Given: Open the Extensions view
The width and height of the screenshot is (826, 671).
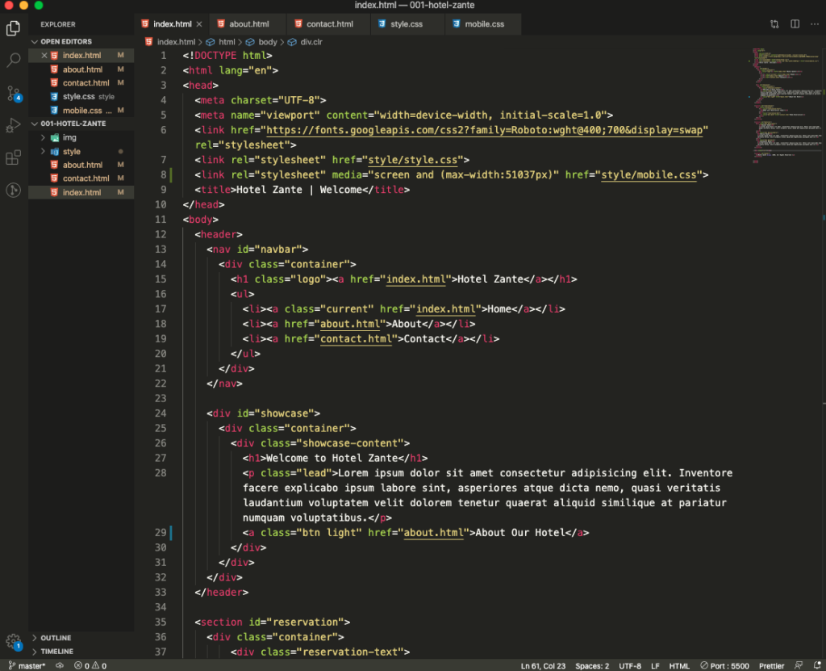Looking at the screenshot, I should coord(13,157).
